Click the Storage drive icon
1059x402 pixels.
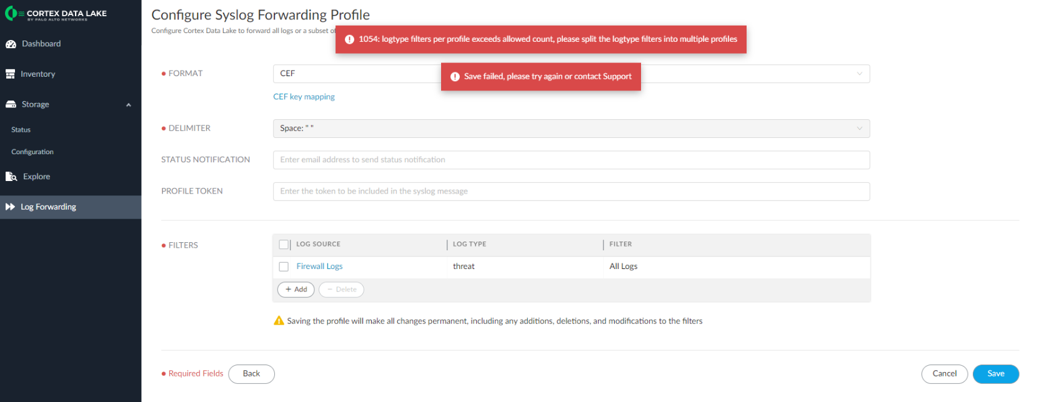tap(11, 104)
